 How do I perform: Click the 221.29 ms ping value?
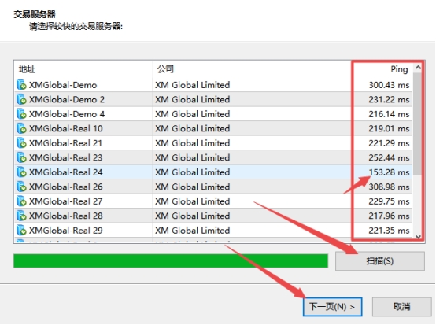[389, 143]
